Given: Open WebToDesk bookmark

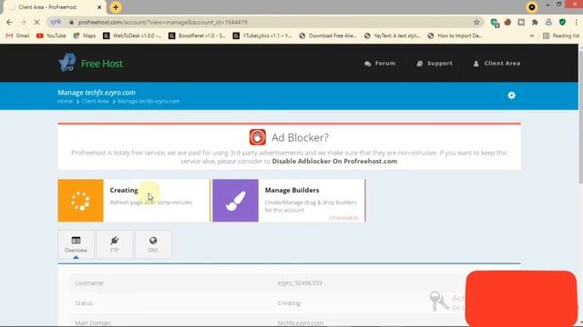Looking at the screenshot, I should point(132,35).
